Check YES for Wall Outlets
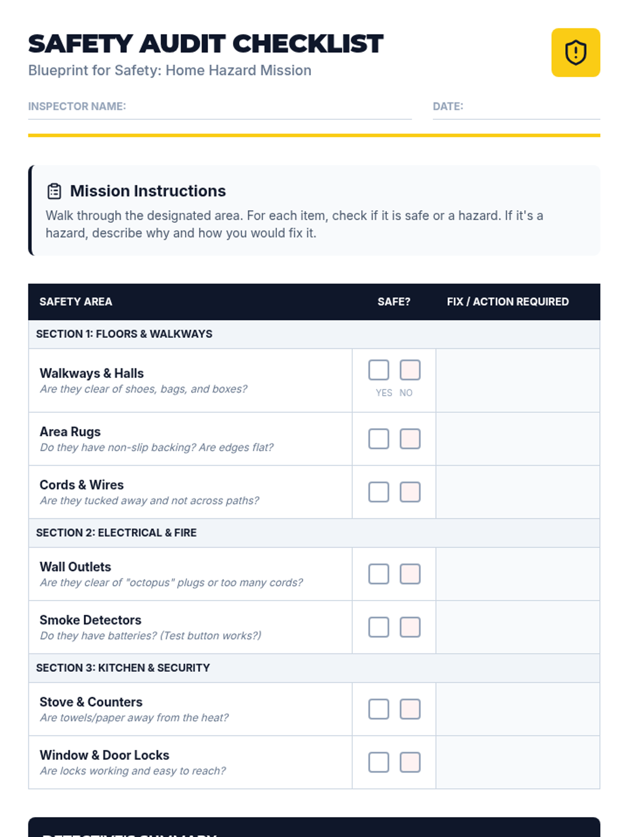628x837 pixels. 378,574
